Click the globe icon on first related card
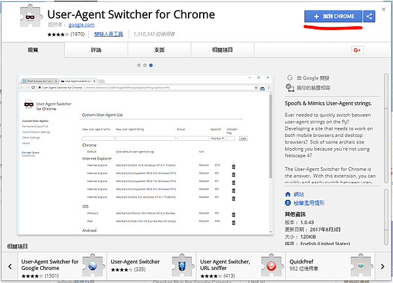The image size is (393, 283). tap(93, 266)
